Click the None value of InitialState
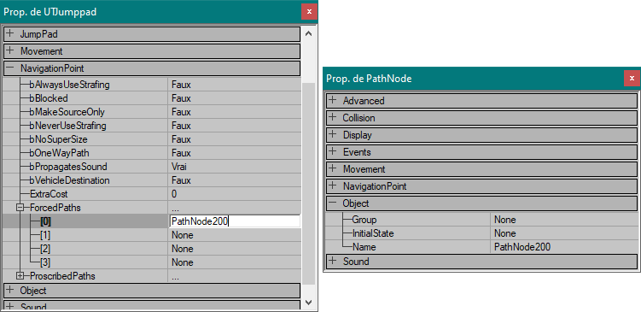The height and width of the screenshot is (312, 641). (505, 233)
